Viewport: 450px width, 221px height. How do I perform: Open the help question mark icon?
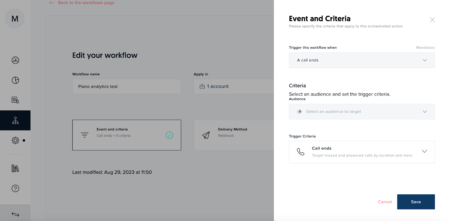coord(15,188)
